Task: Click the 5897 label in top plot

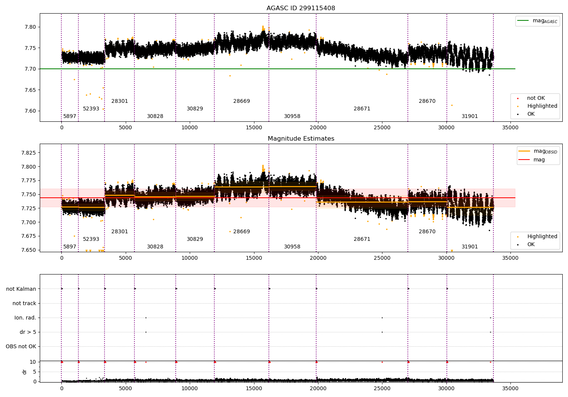Action: point(70,116)
